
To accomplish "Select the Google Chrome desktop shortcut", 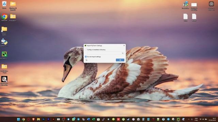I will pos(4,17).
